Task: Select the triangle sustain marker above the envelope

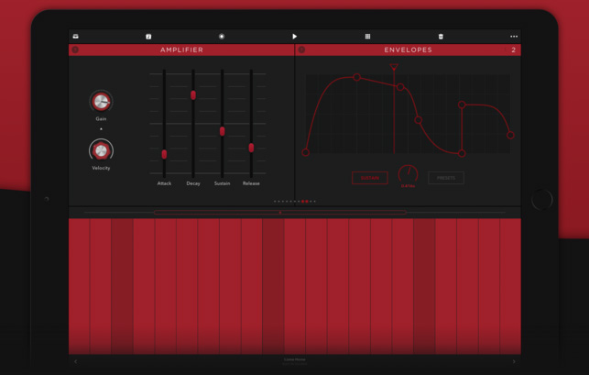Action: (394, 67)
